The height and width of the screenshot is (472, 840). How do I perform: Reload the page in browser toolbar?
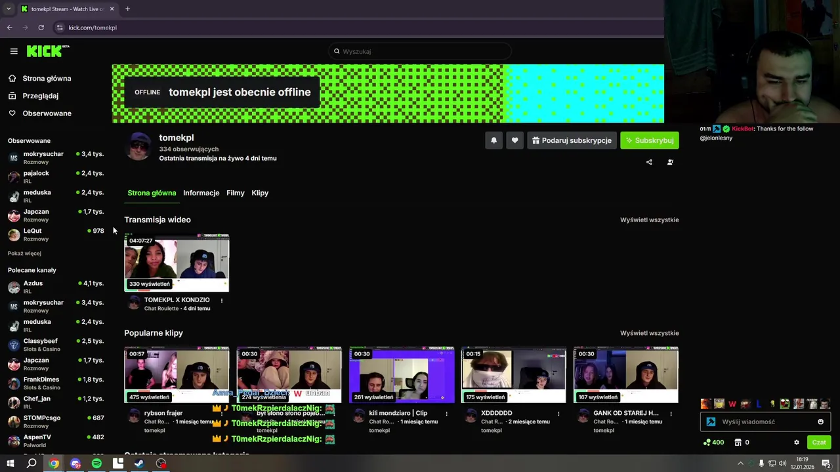point(41,28)
